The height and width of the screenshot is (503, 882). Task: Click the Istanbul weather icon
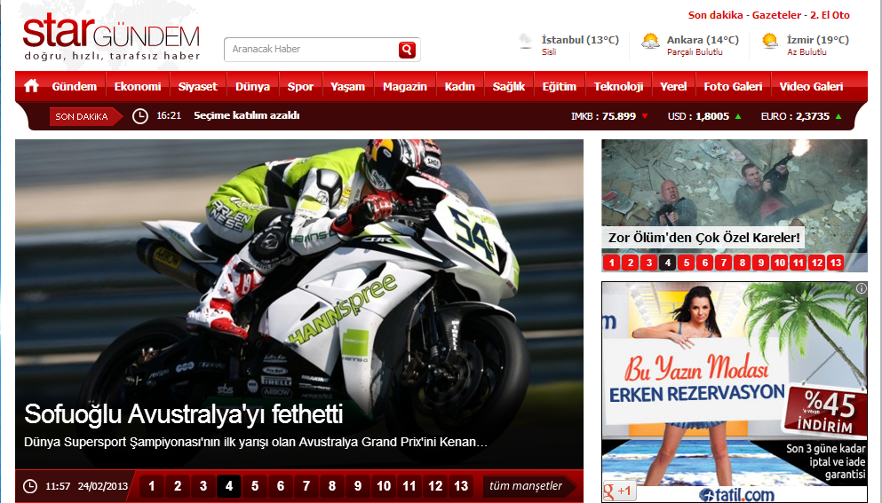pos(526,41)
